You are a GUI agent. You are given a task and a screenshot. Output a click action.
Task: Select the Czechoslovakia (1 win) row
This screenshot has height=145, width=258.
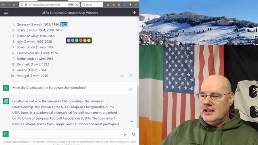tap(37, 53)
